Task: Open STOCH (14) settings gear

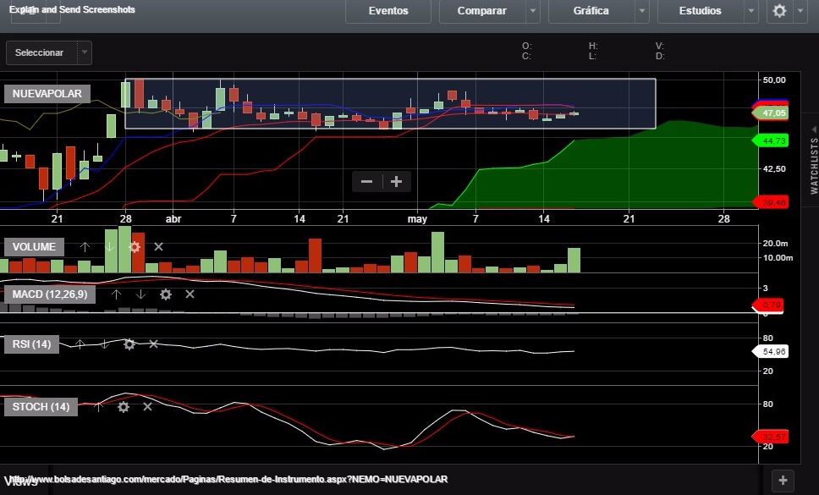Action: click(124, 407)
